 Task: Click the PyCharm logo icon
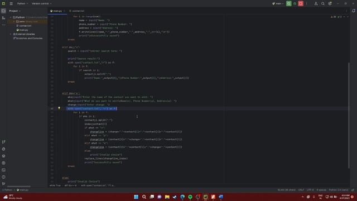3,4
